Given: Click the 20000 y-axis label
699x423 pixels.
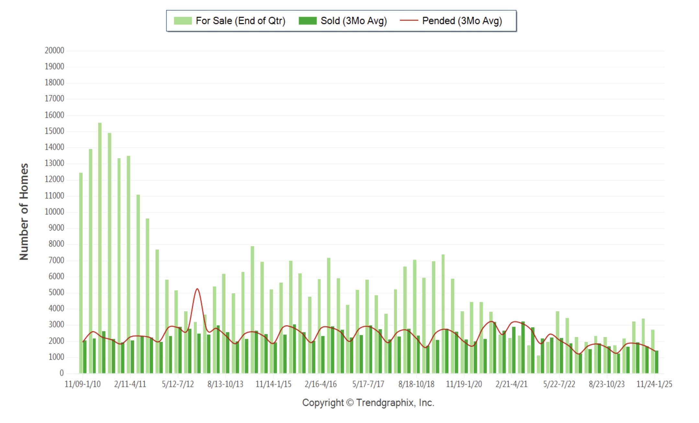Looking at the screenshot, I should click(54, 51).
